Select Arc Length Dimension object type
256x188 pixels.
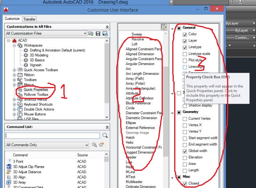click(x=142, y=74)
